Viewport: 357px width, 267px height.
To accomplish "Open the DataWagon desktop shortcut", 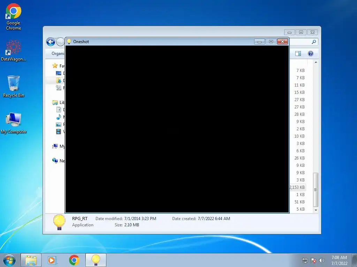I will pos(14,50).
